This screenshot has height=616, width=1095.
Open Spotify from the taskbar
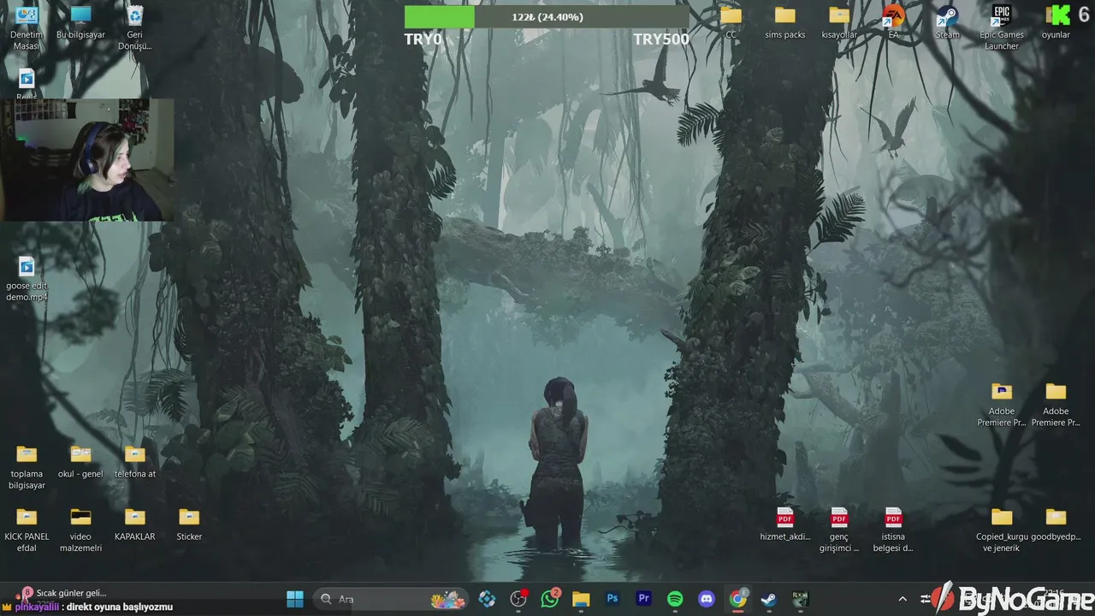(675, 599)
